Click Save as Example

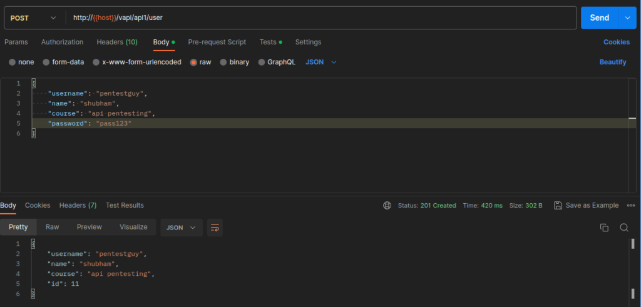pos(586,205)
